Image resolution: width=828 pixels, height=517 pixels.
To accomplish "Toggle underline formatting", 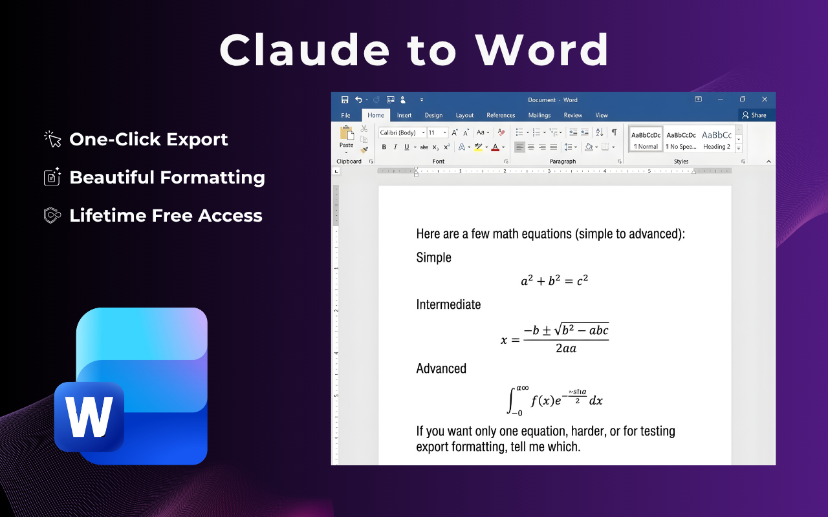I will pos(406,147).
